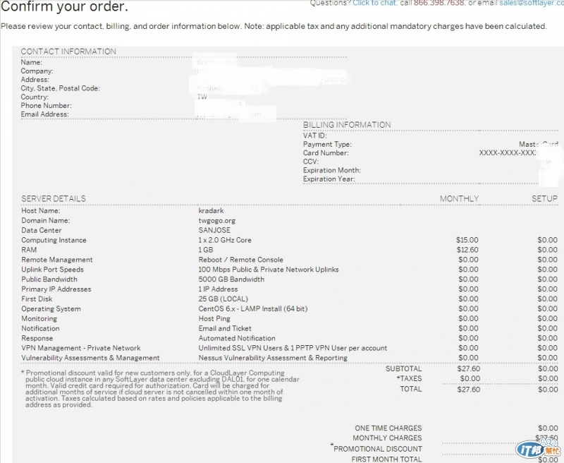Select monitoring value 'Host Ping'
The image size is (564, 463).
214,318
